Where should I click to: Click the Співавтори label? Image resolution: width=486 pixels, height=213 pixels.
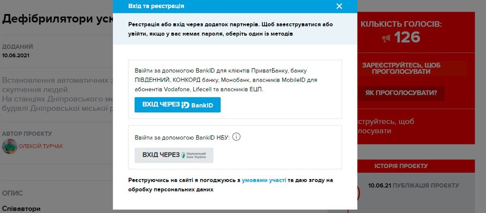[21, 209]
